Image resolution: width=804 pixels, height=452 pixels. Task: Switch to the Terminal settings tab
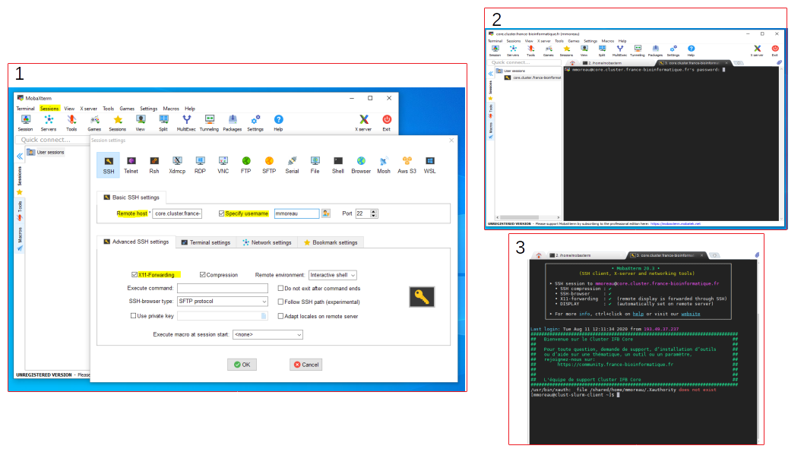click(206, 242)
